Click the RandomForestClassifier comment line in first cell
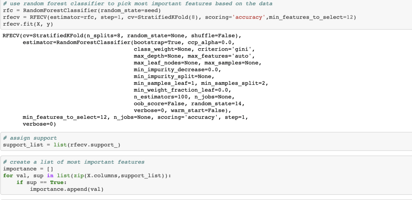The width and height of the screenshot is (412, 200). coord(137,3)
